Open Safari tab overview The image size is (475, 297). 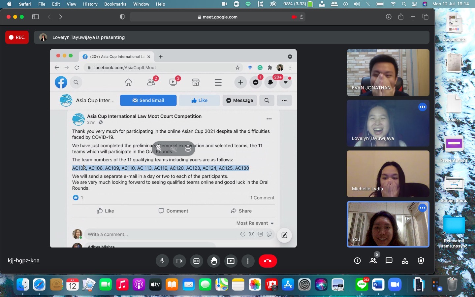click(x=426, y=17)
